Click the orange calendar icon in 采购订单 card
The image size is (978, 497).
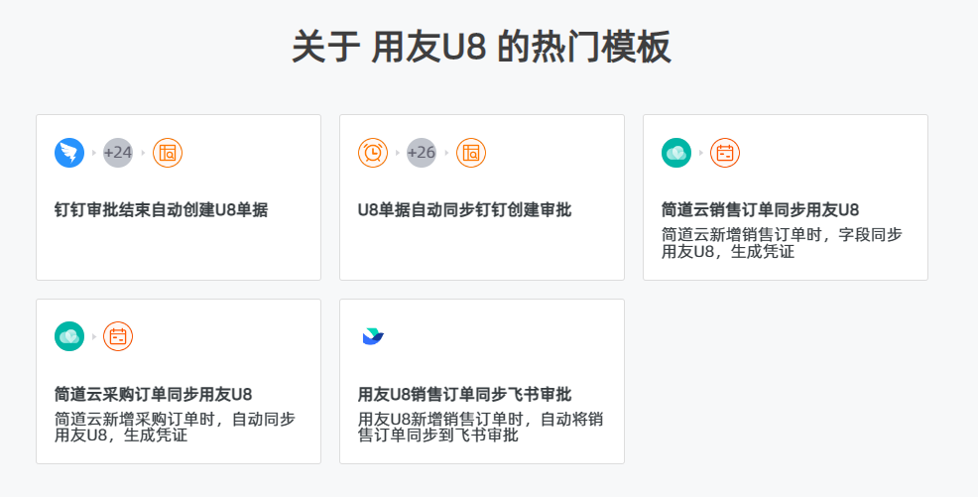(x=118, y=336)
